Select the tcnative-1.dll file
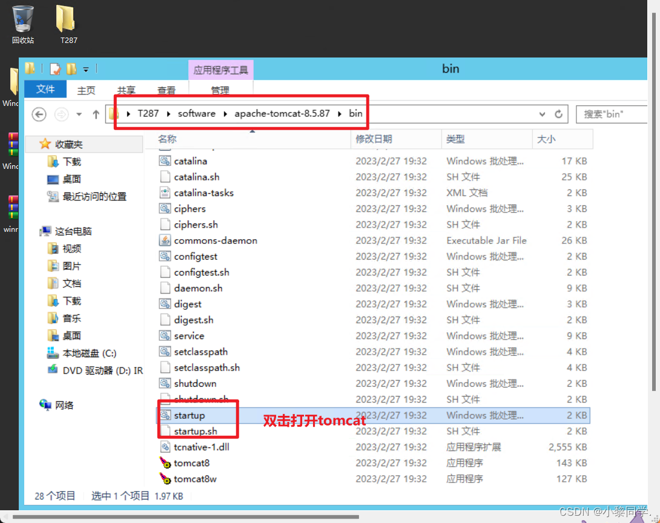 196,447
